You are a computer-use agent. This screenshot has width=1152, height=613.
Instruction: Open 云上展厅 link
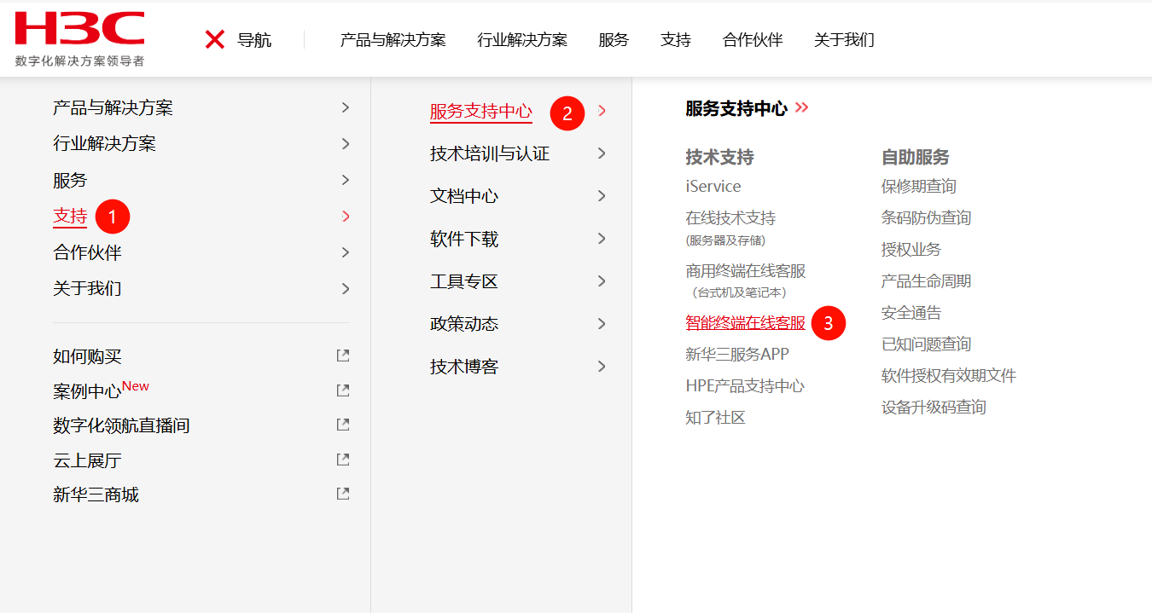click(x=87, y=460)
